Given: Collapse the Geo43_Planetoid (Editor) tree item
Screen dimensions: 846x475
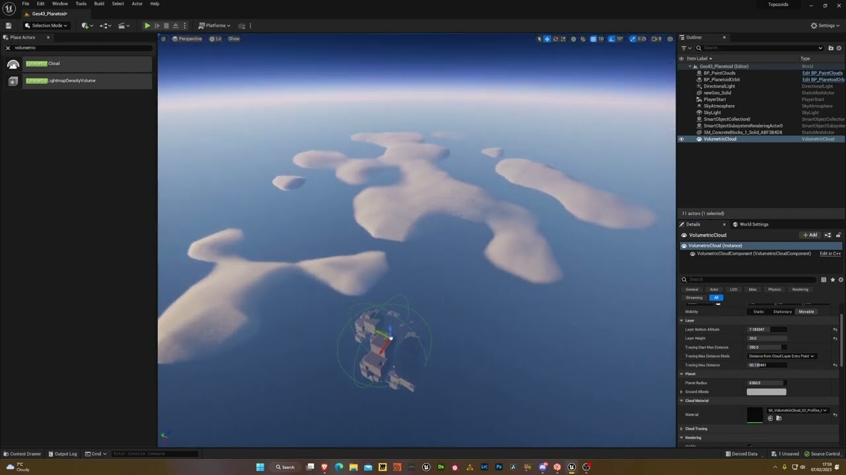Looking at the screenshot, I should pos(690,66).
